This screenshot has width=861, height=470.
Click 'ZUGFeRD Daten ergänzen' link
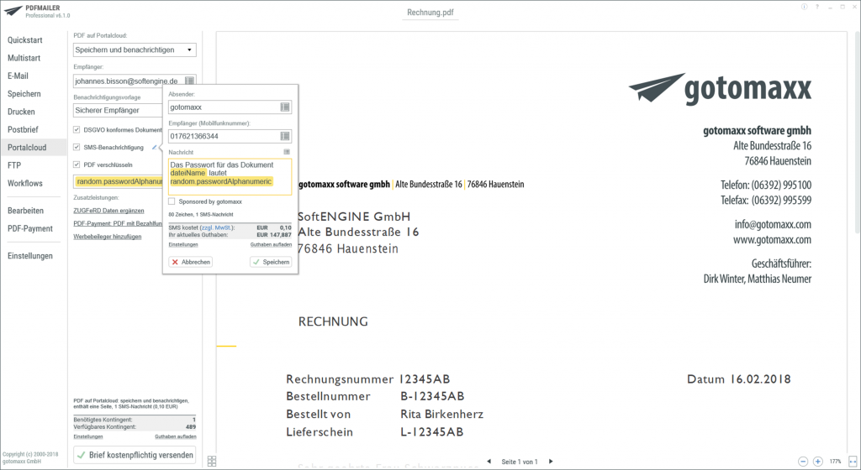pos(108,211)
